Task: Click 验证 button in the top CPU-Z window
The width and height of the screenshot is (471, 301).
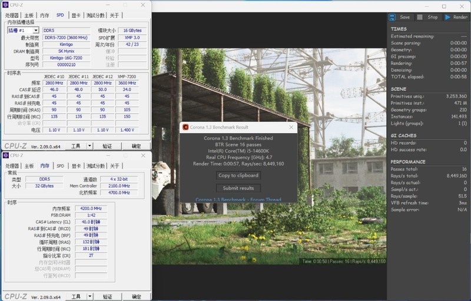Action: pos(107,145)
